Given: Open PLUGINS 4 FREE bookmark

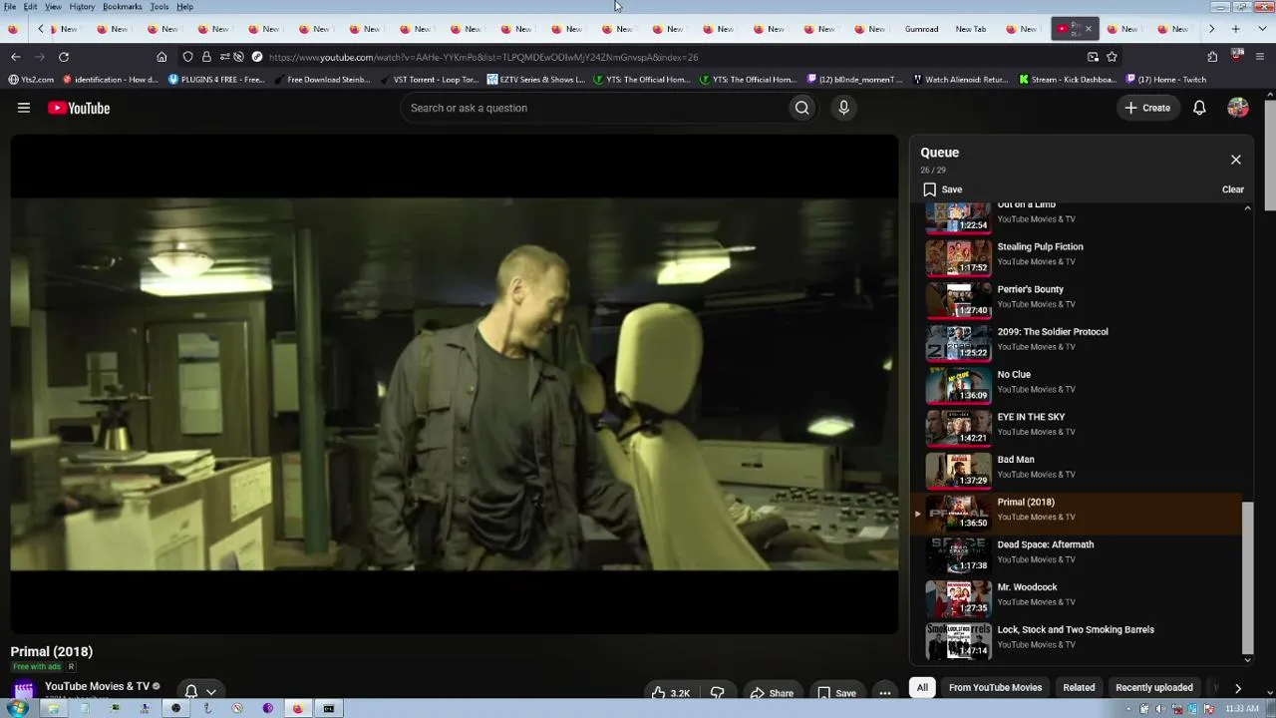Looking at the screenshot, I should point(216,80).
